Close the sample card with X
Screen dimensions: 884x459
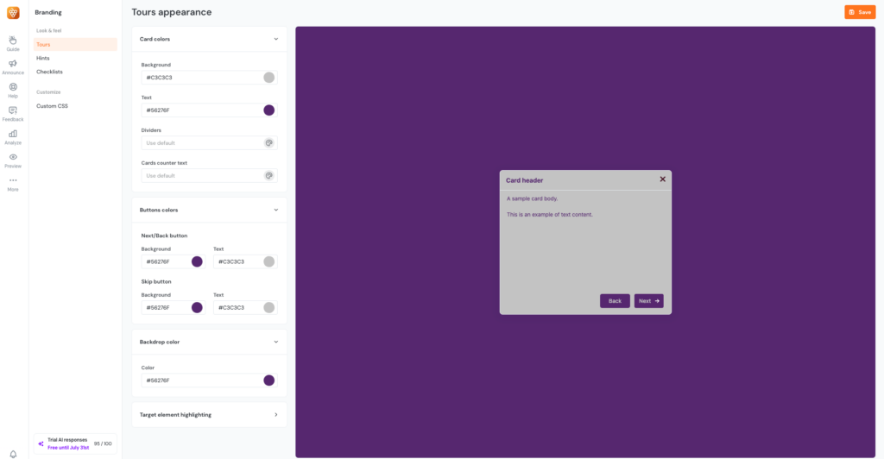click(662, 179)
